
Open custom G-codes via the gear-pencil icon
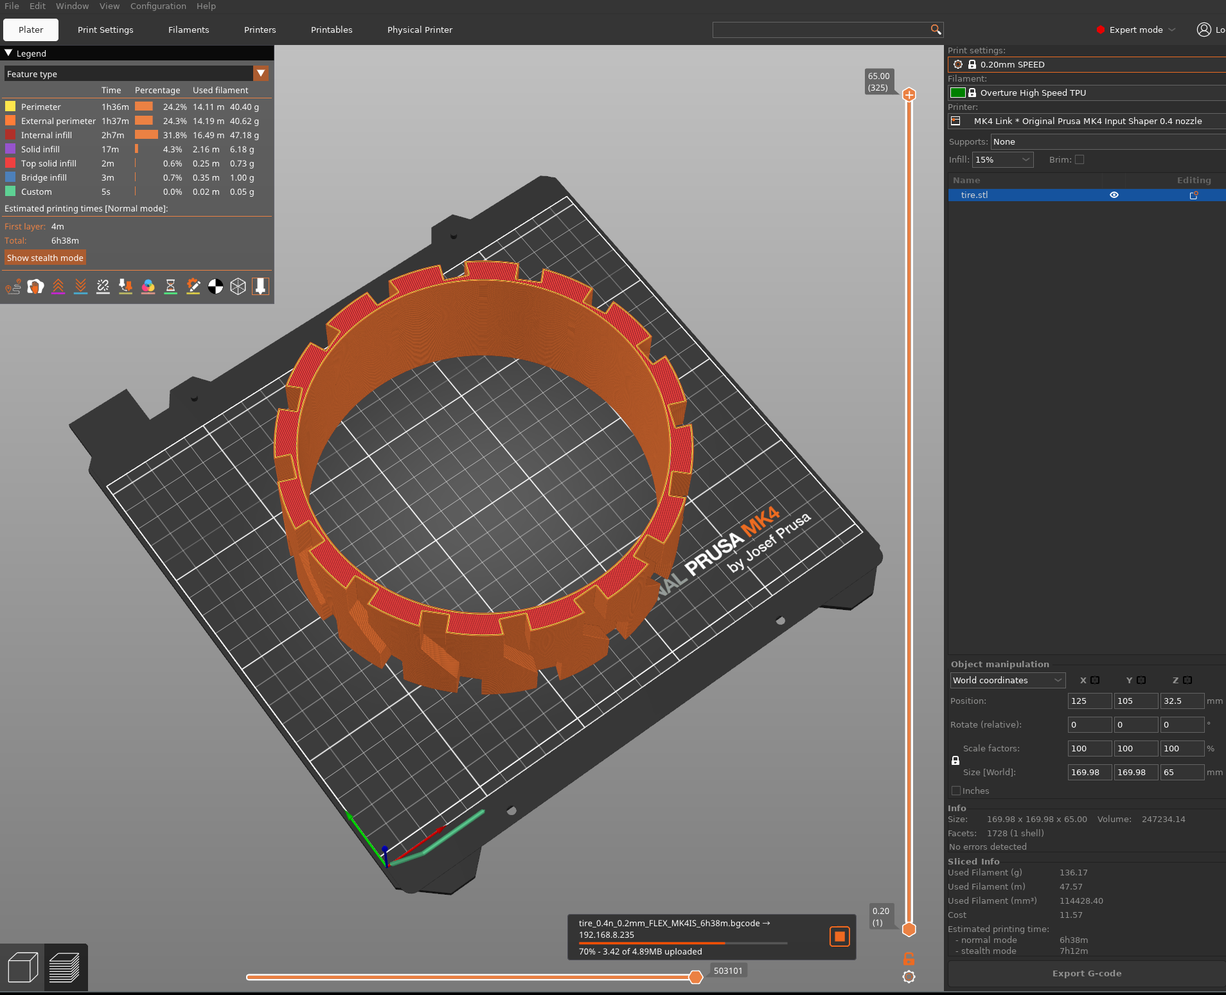point(193,287)
